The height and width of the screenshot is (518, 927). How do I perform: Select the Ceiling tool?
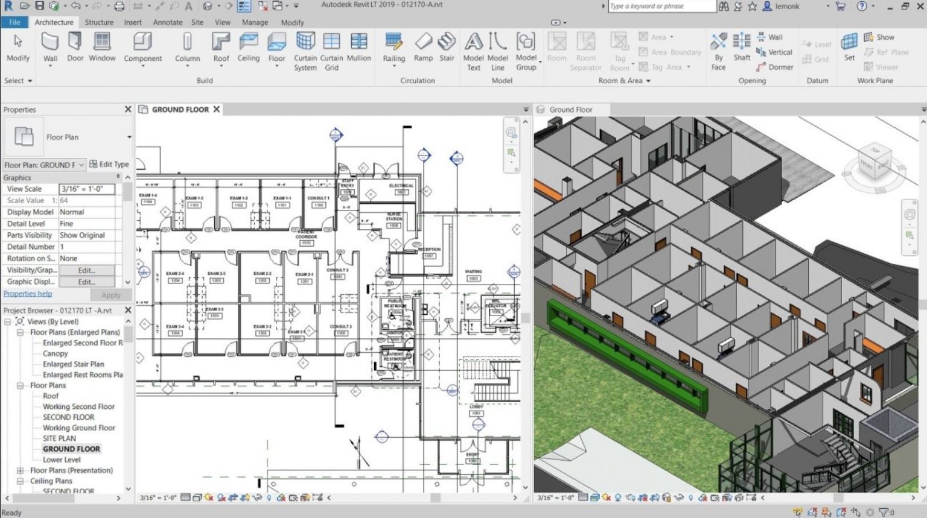click(248, 48)
